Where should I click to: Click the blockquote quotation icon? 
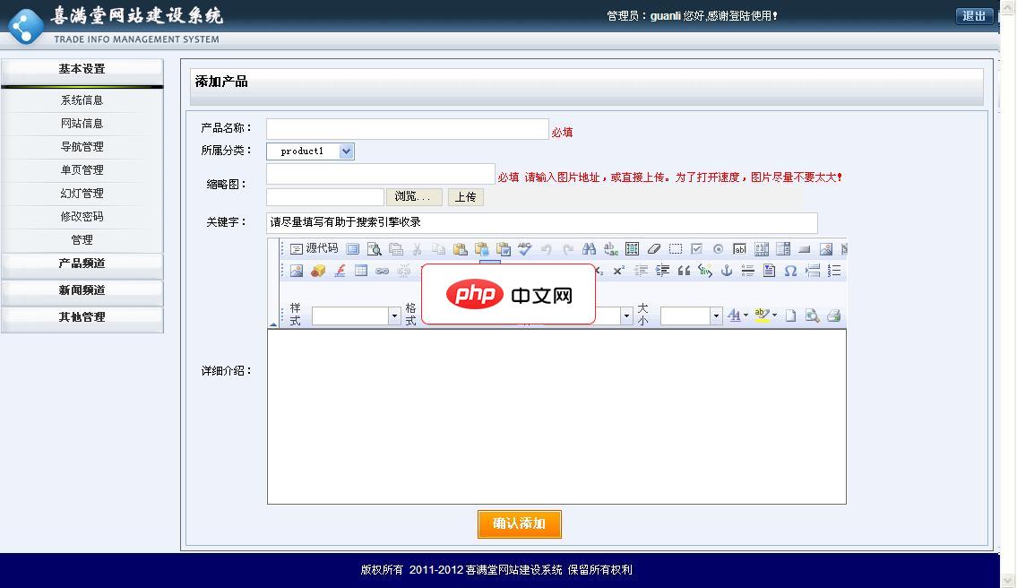pos(684,271)
